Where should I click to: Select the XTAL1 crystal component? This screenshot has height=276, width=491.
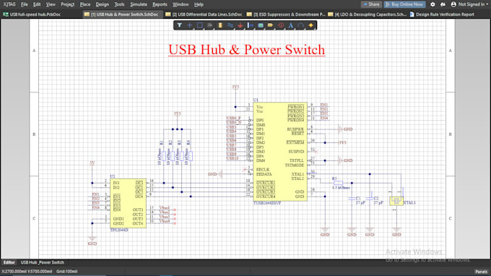396,201
